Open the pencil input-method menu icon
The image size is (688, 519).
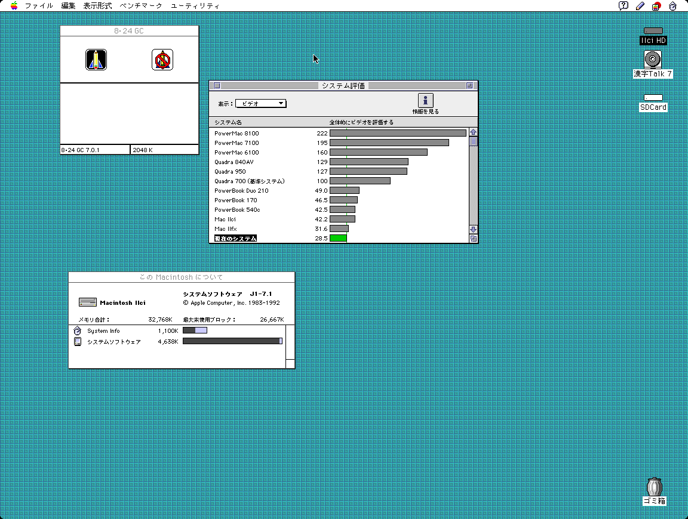pos(640,6)
